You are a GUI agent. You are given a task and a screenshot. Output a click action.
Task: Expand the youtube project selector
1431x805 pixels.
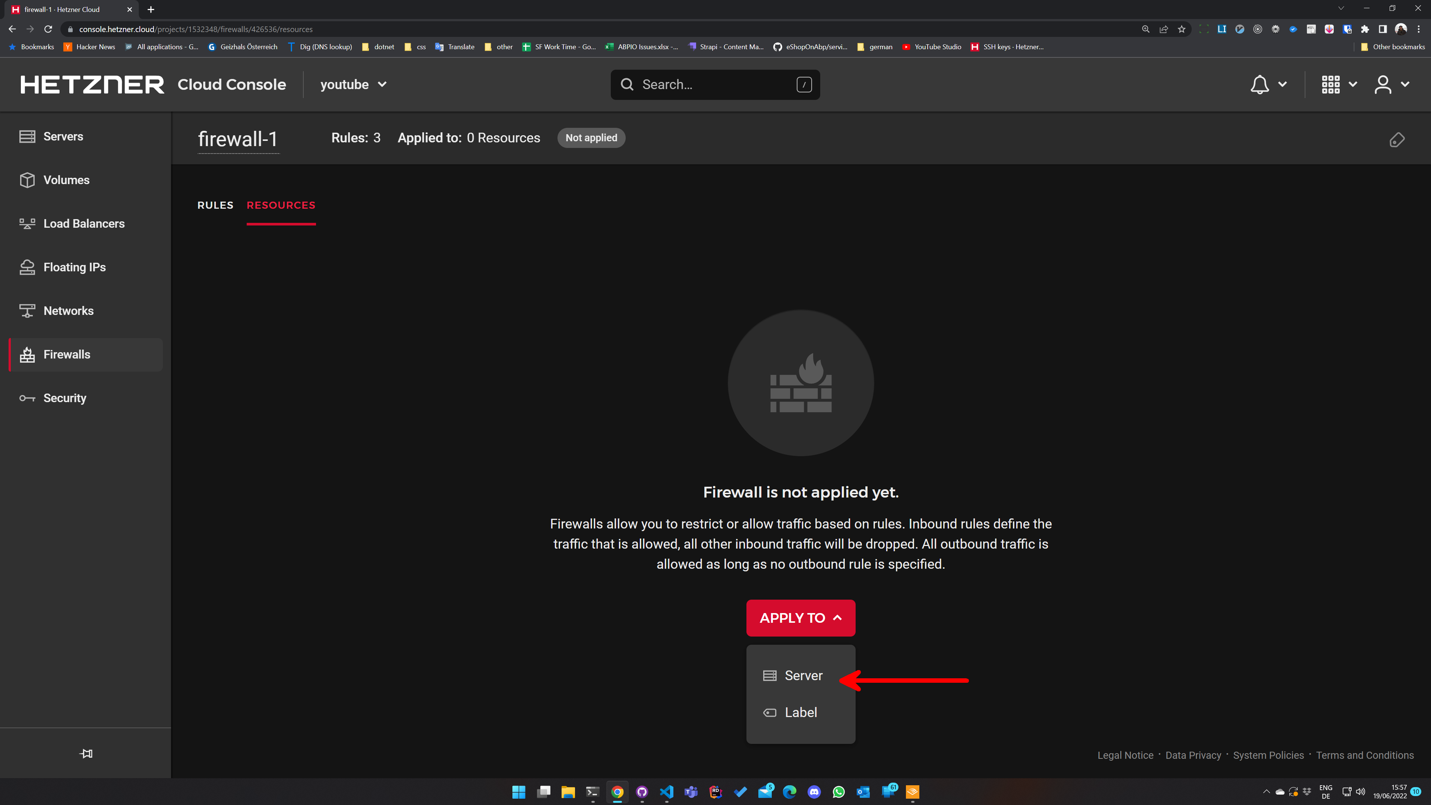click(353, 85)
